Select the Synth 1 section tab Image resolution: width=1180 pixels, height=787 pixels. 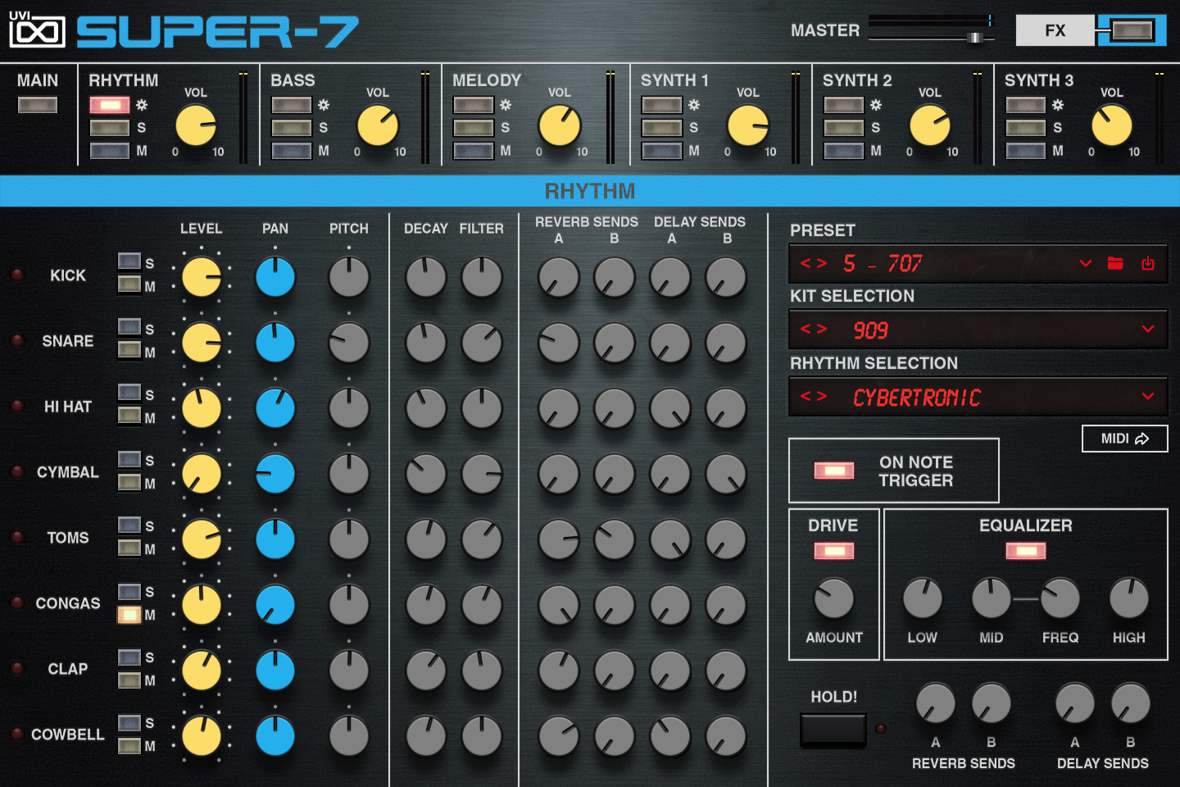pos(674,80)
